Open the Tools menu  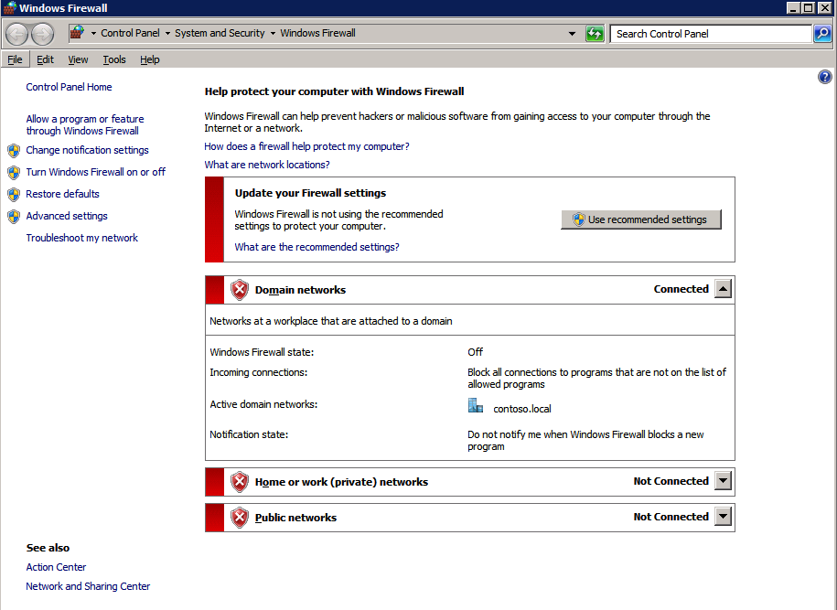[x=114, y=59]
